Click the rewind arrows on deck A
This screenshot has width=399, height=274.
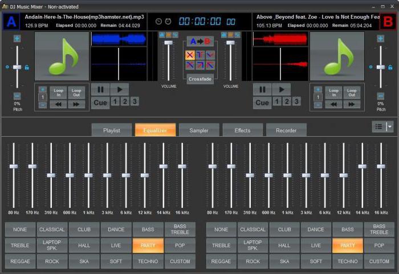58,104
